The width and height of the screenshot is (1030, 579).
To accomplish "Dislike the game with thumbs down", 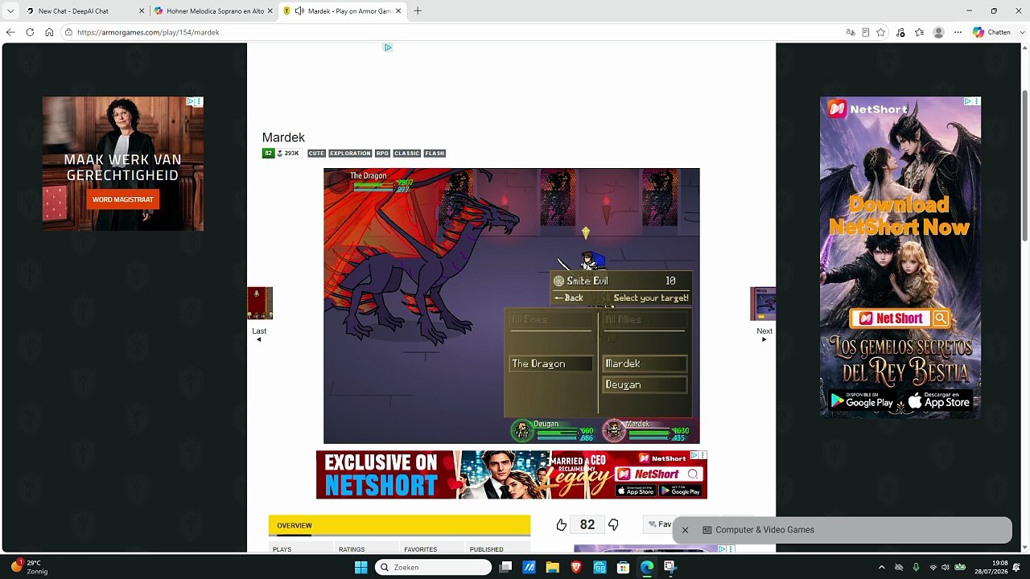I will click(x=613, y=525).
